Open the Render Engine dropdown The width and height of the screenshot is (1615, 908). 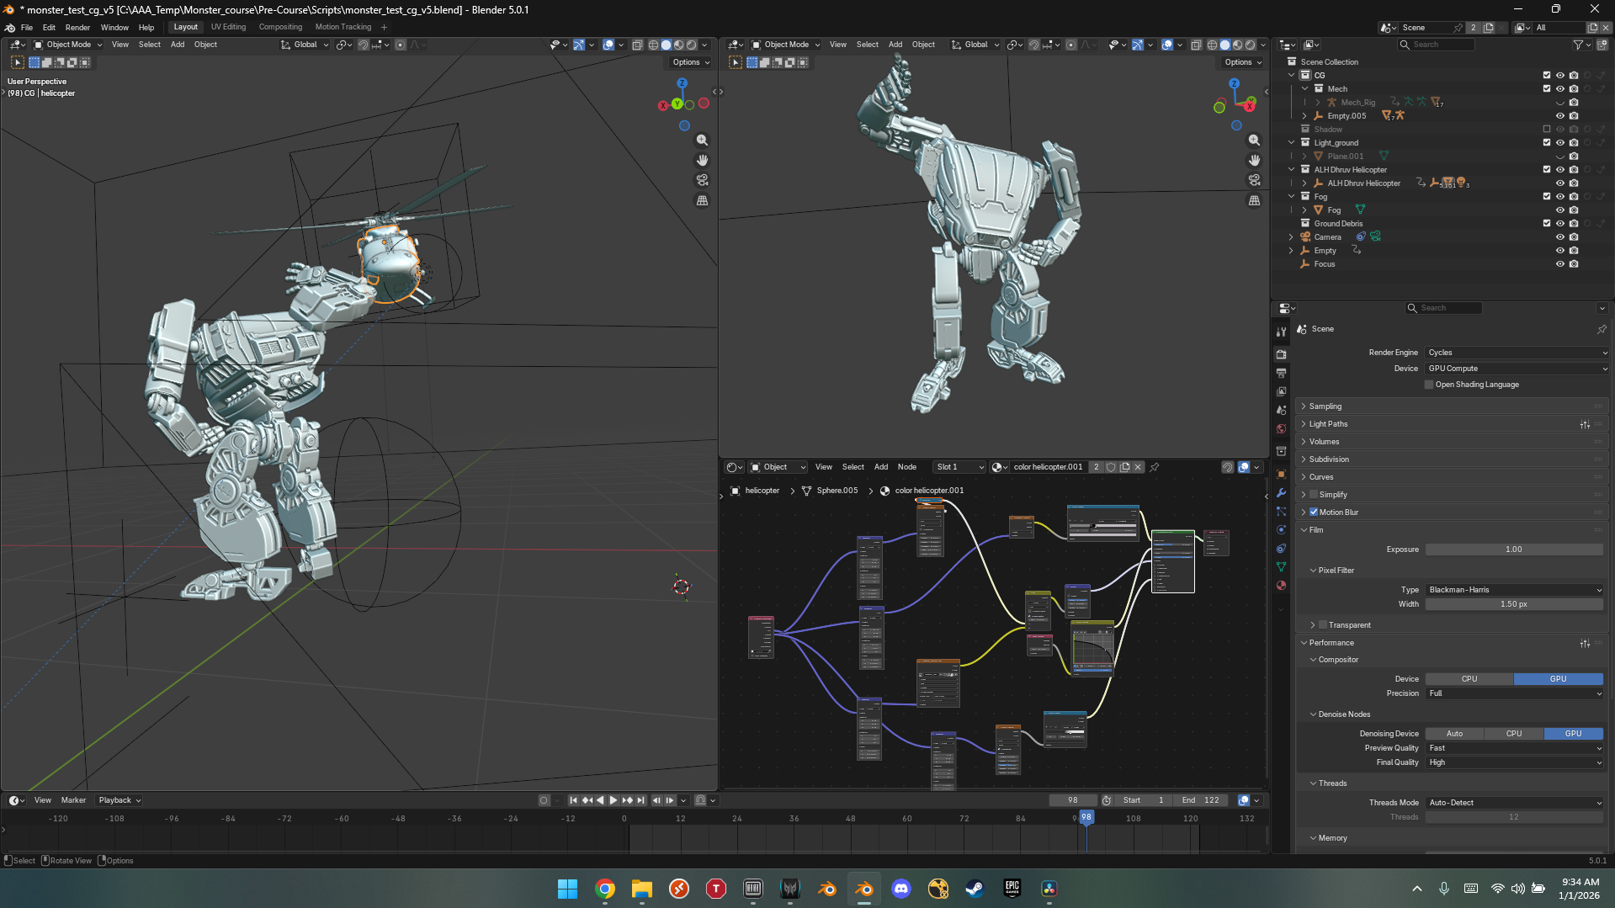point(1517,353)
